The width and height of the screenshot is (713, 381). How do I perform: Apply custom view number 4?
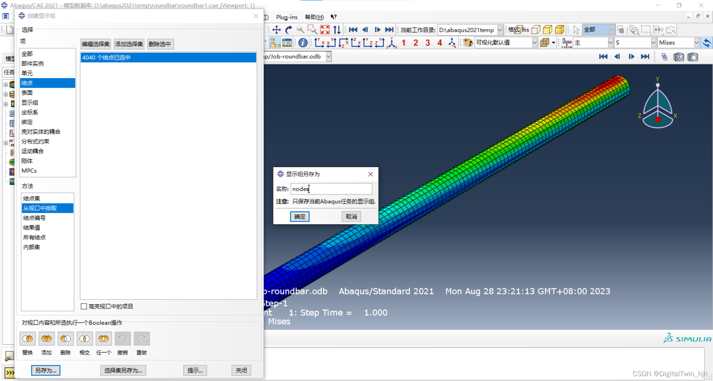[x=440, y=43]
